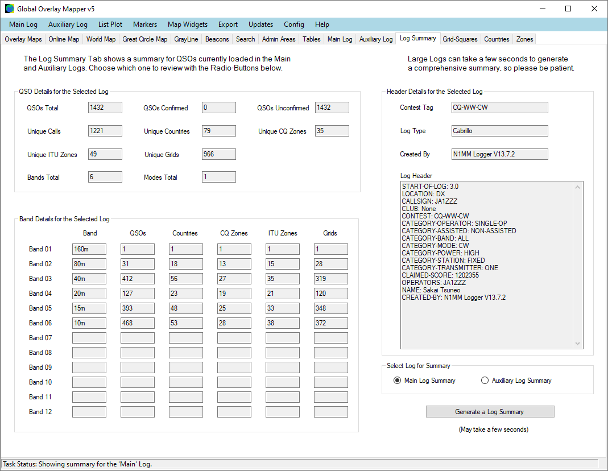Click the Band 06 Grids field showing 372
This screenshot has height=471, width=608.
pos(331,323)
